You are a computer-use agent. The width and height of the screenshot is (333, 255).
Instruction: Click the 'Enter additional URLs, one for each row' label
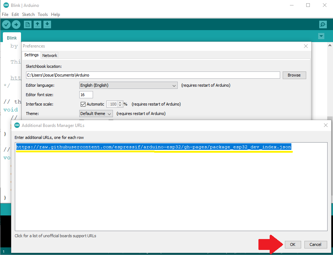49,137
